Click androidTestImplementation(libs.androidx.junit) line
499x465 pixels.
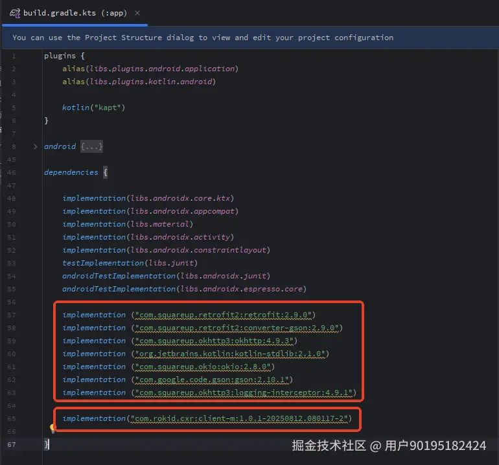(x=166, y=276)
